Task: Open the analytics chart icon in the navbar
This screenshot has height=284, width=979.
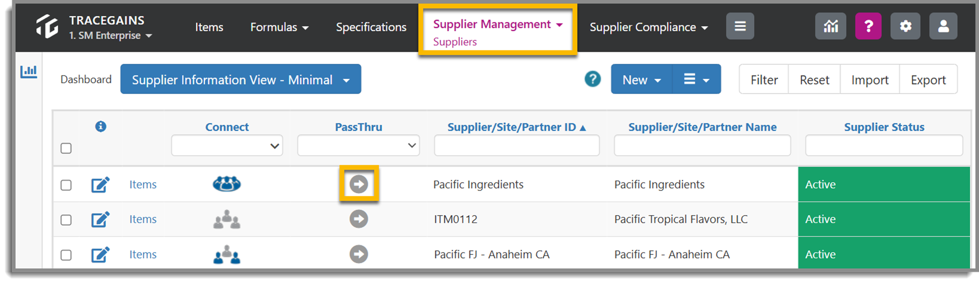Action: (831, 26)
